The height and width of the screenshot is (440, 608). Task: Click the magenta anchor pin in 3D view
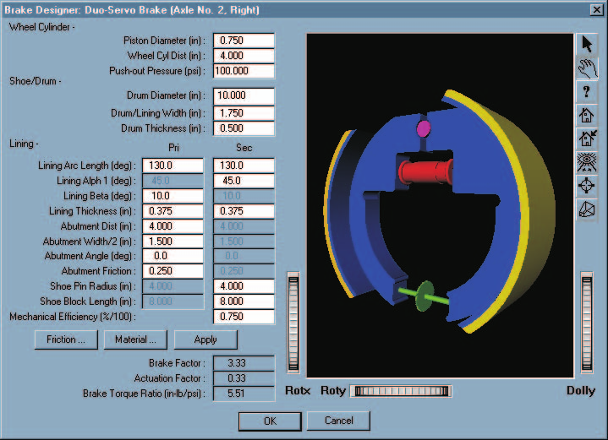(x=424, y=128)
